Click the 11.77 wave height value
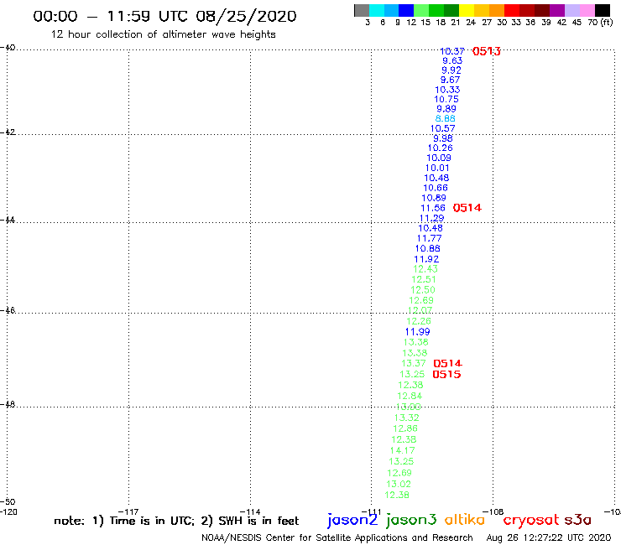 pyautogui.click(x=430, y=238)
